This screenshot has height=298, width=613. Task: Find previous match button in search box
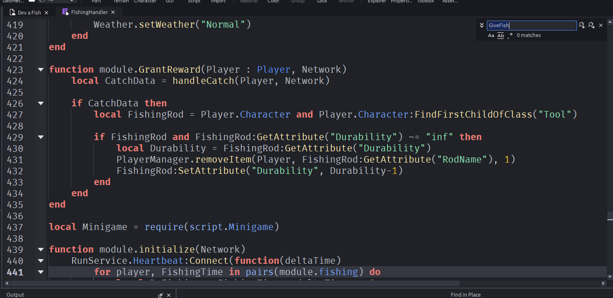click(x=582, y=25)
